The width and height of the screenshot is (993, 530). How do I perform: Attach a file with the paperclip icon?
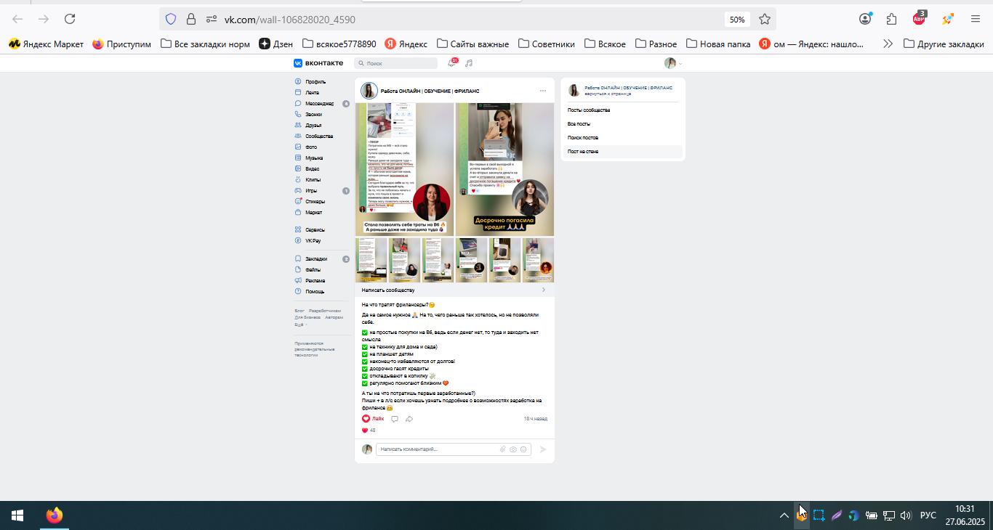pos(502,449)
